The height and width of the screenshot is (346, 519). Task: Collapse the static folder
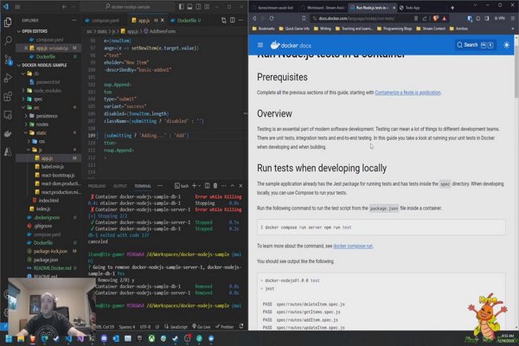pyautogui.click(x=40, y=132)
